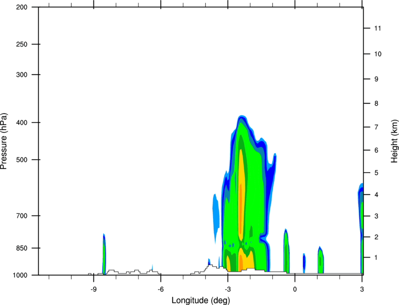Viewport: 399px width, 305px height.
Task: Click the narrow green column near longitude -8.5
Action: (x=104, y=254)
